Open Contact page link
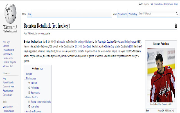Screen dimensions: 180x113 [x=7, y=95]
